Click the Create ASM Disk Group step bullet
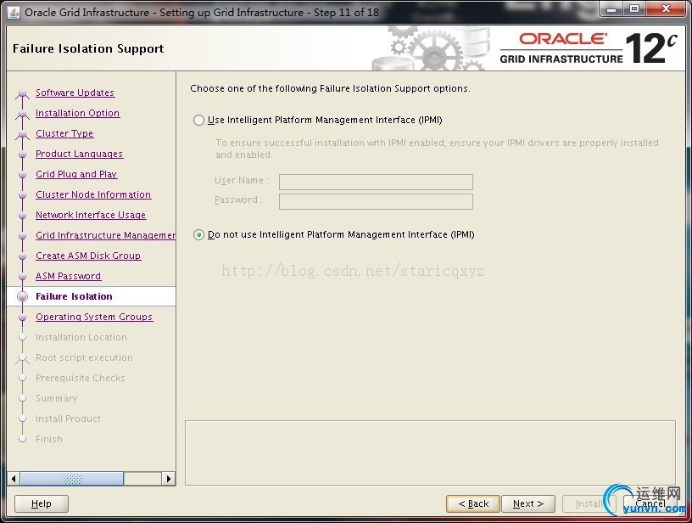 (x=23, y=256)
